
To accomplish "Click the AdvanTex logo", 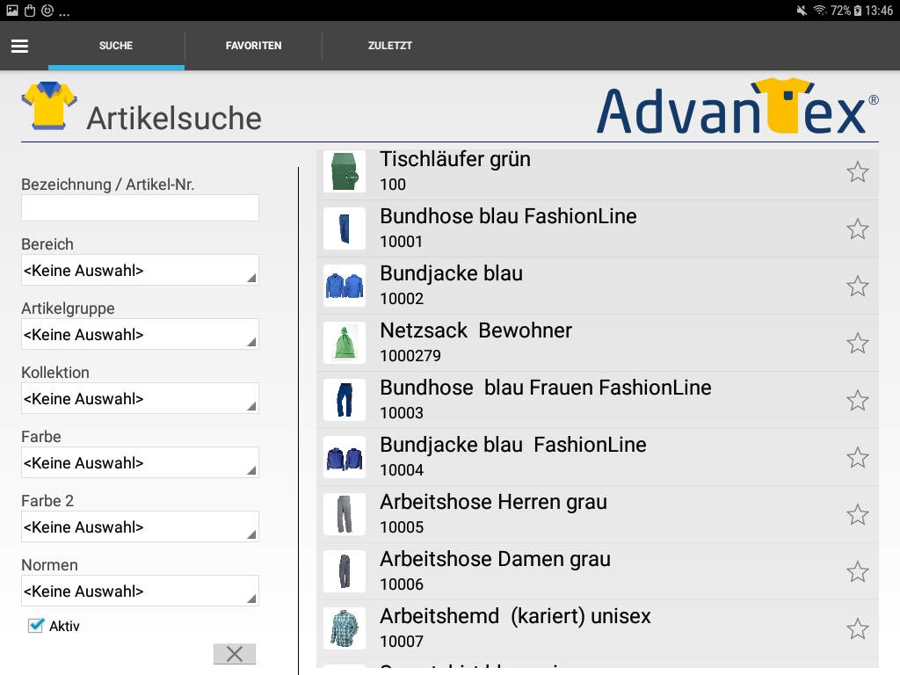I will (x=737, y=106).
